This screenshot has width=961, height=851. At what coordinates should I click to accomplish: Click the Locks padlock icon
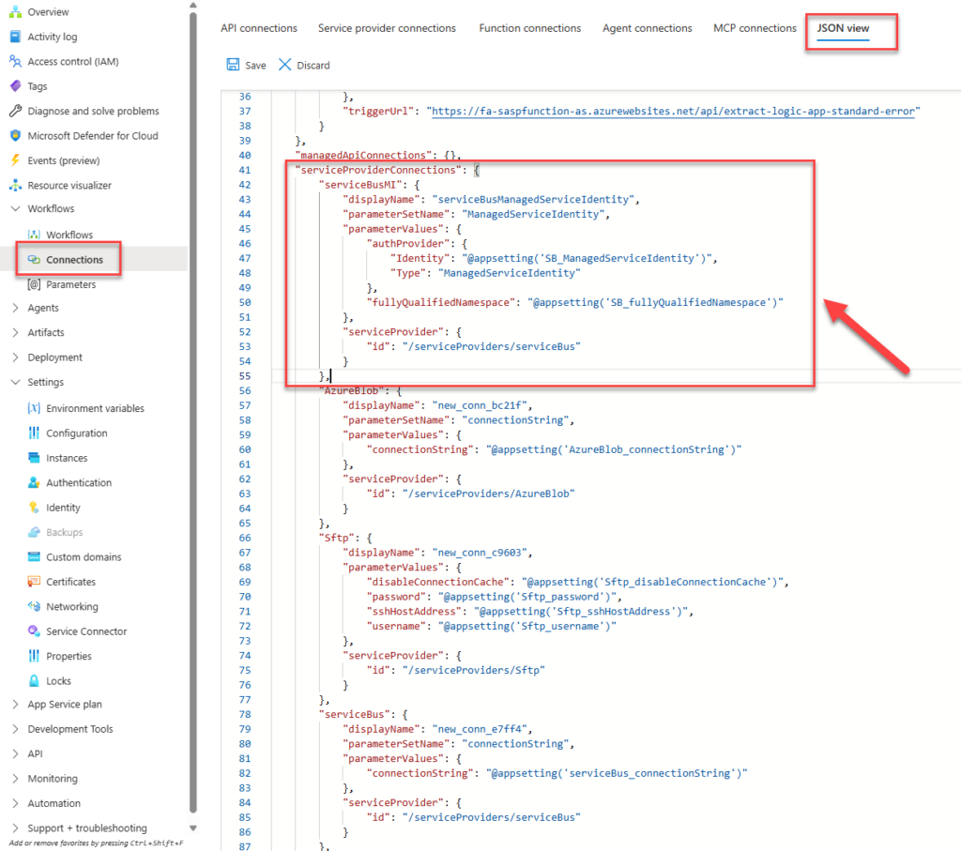tap(35, 680)
